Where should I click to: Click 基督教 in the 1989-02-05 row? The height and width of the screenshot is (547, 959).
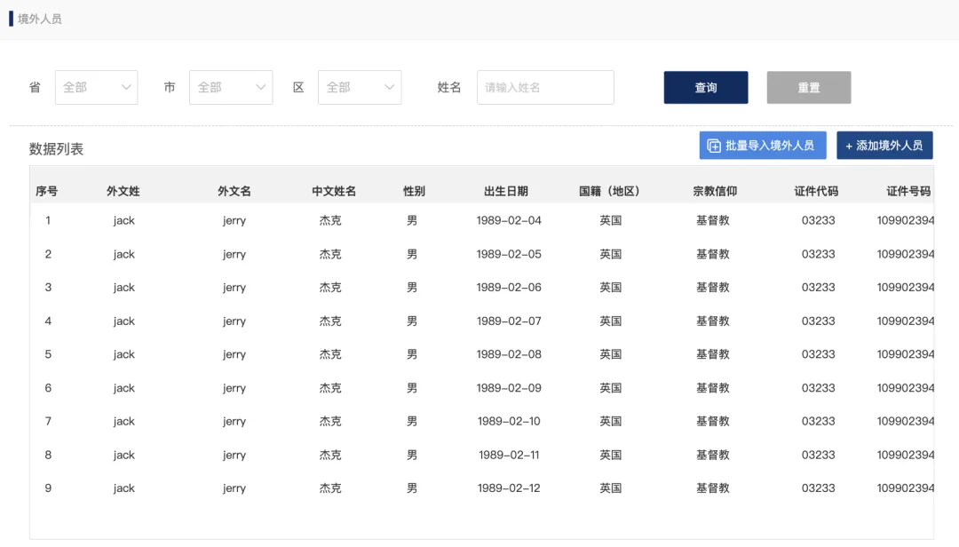[x=713, y=254]
